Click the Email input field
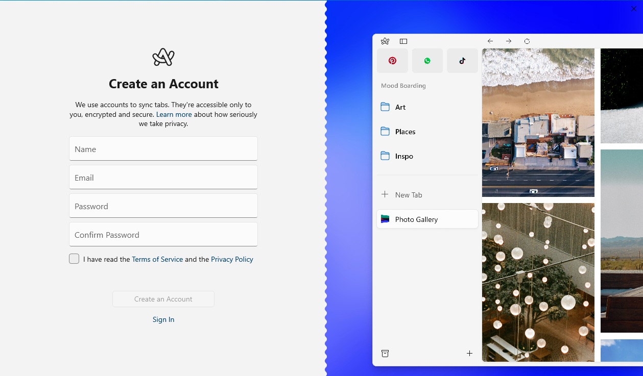This screenshot has width=643, height=376. tap(163, 177)
